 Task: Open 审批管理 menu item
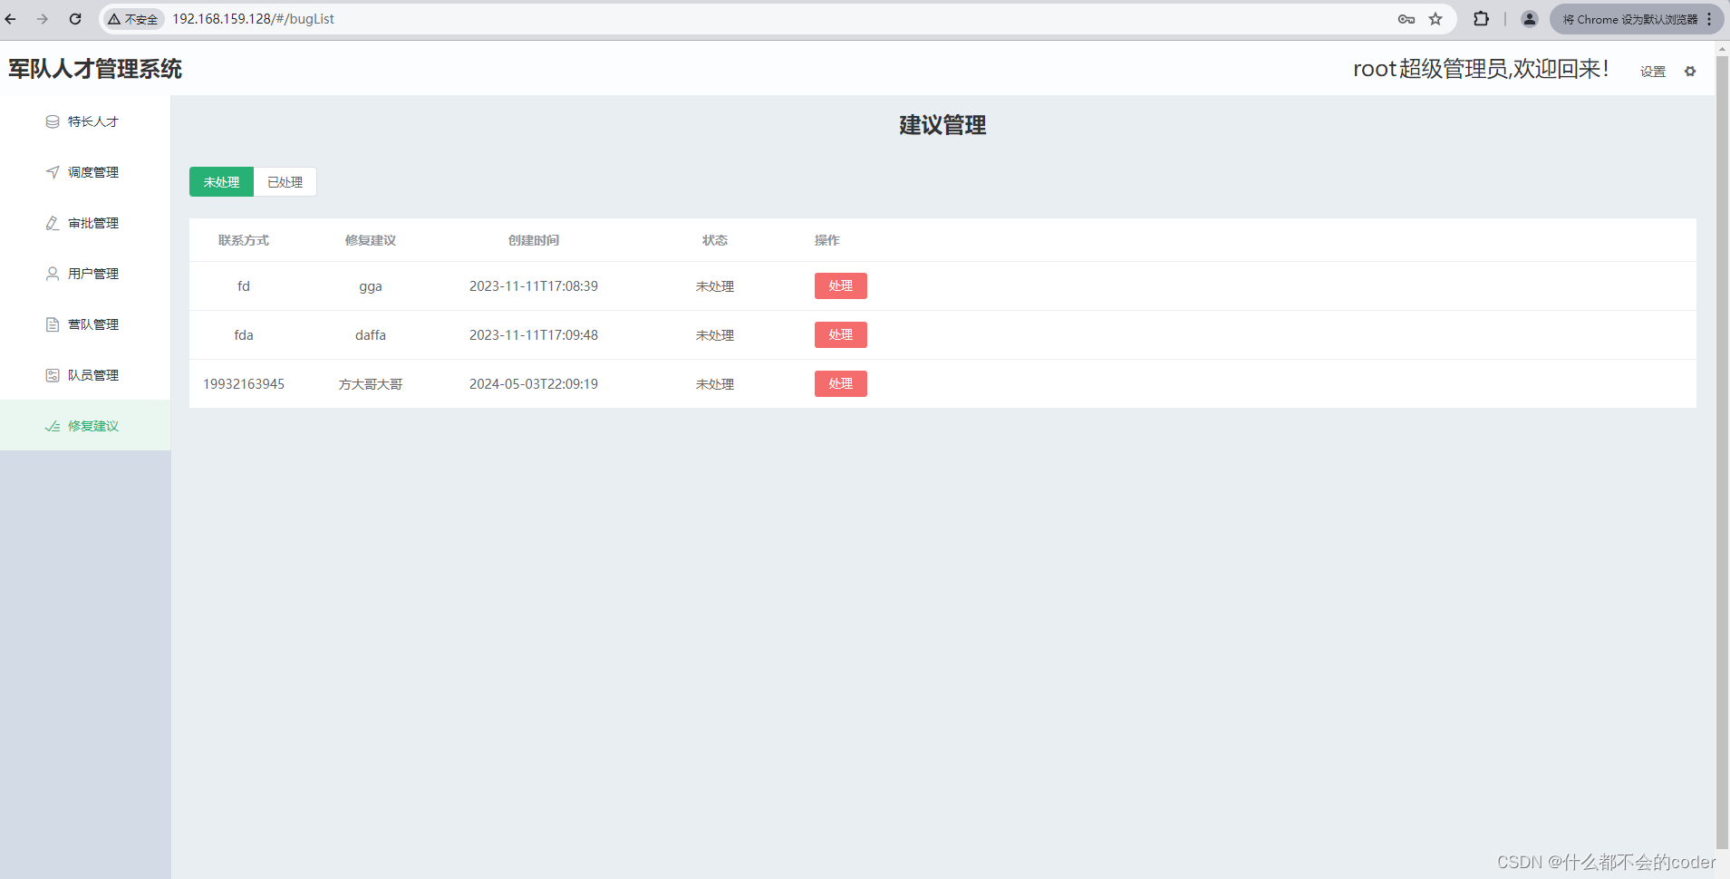pyautogui.click(x=85, y=223)
